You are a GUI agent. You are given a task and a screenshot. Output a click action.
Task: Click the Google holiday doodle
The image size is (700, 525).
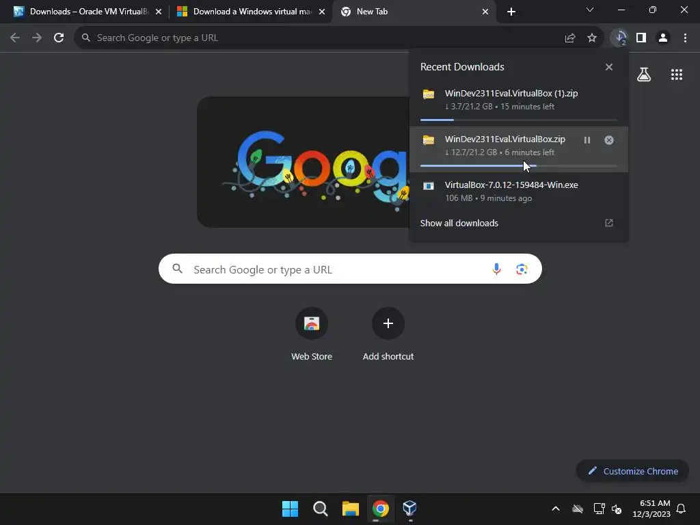point(304,162)
